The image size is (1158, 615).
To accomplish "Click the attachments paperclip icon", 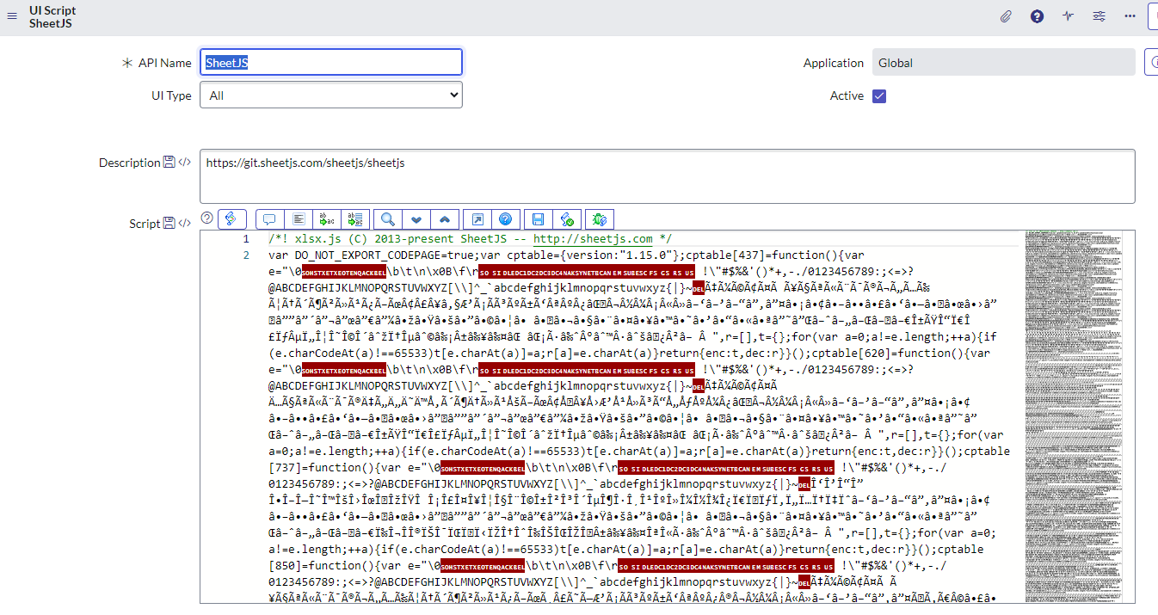I will (x=1006, y=16).
